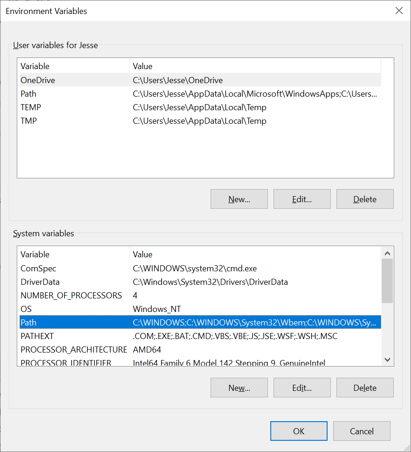This screenshot has width=411, height=452.
Task: Confirm changes with the OK button
Action: pyautogui.click(x=299, y=431)
